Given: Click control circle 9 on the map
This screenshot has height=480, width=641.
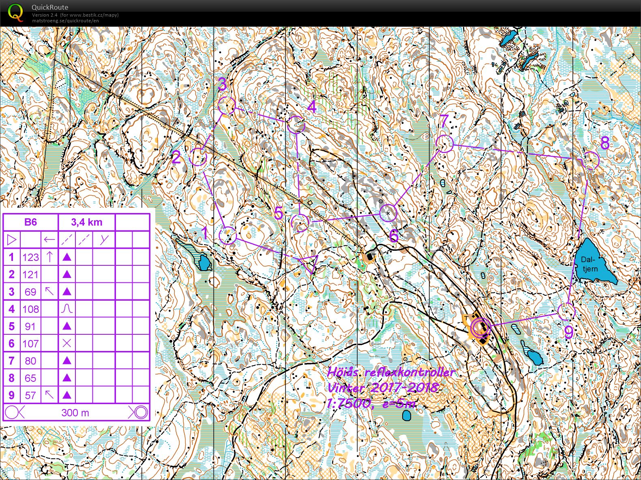Looking at the screenshot, I should [x=566, y=312].
